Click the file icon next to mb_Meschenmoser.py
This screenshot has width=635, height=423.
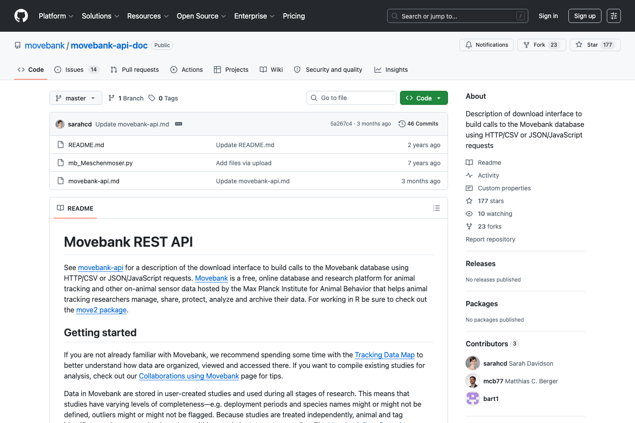(x=60, y=163)
